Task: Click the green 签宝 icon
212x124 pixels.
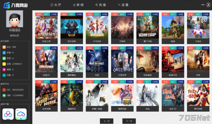Action: tap(4, 58)
